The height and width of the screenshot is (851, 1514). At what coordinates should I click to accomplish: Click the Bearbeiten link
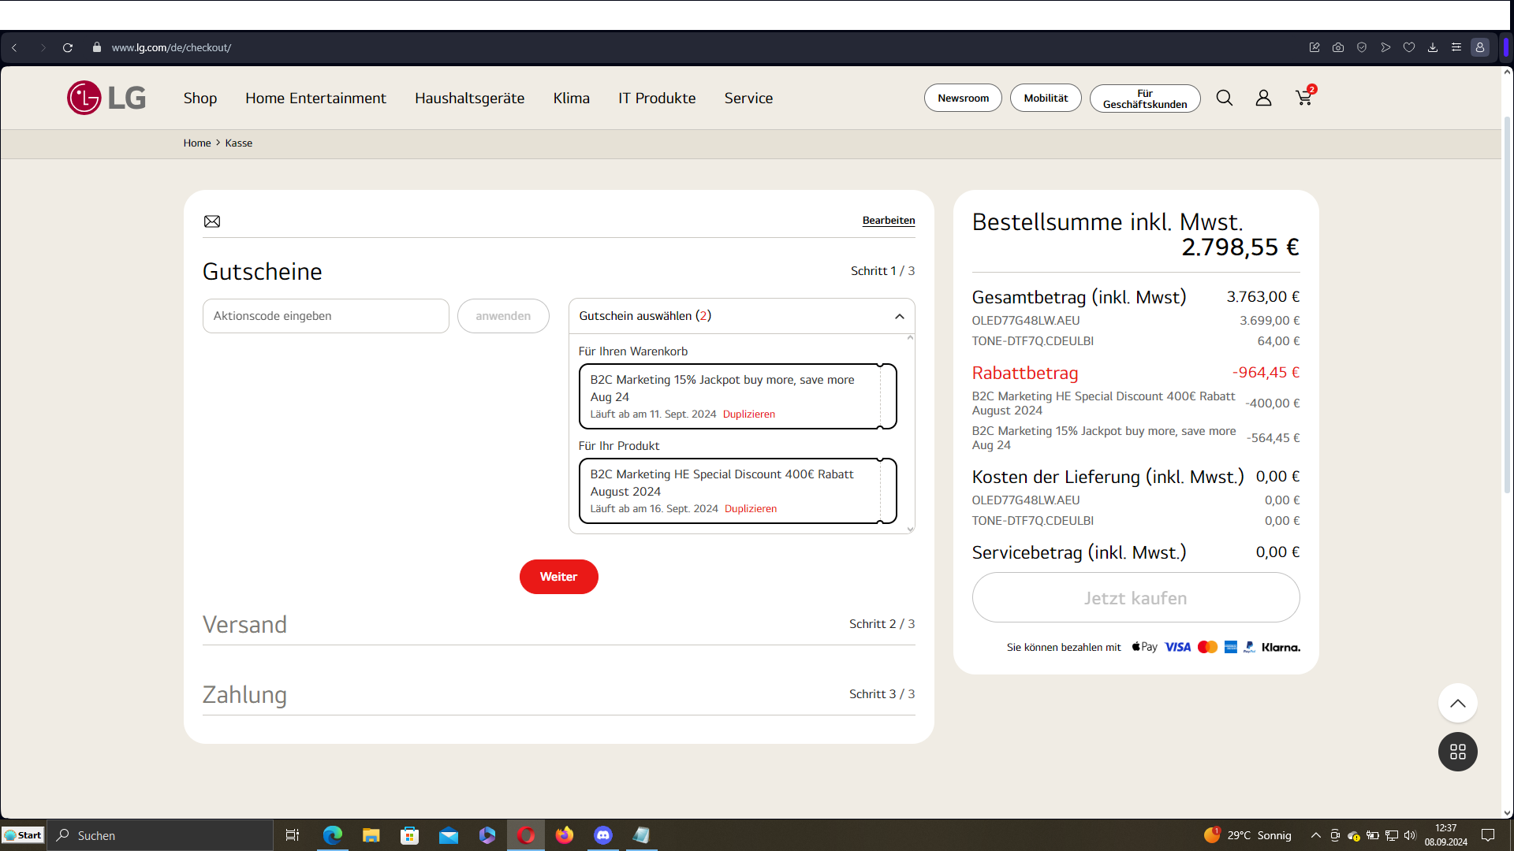[888, 221]
